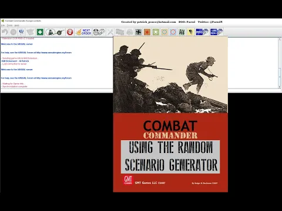This screenshot has height=211, width=282.
Task: Click the yellow helmet head icon
Action: [190, 32]
